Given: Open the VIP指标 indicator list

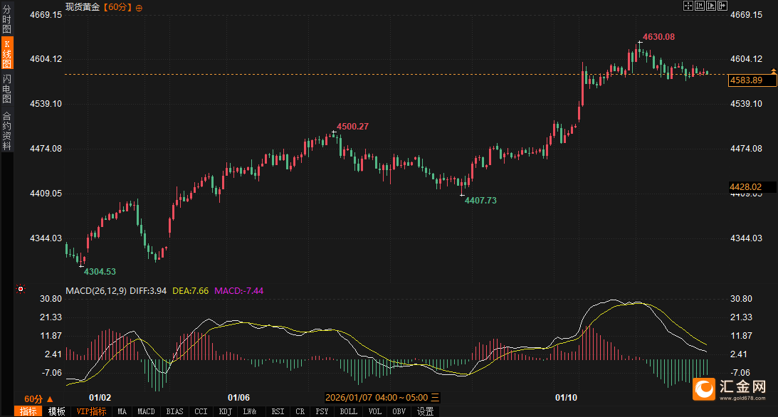Looking at the screenshot, I should coord(91,411).
